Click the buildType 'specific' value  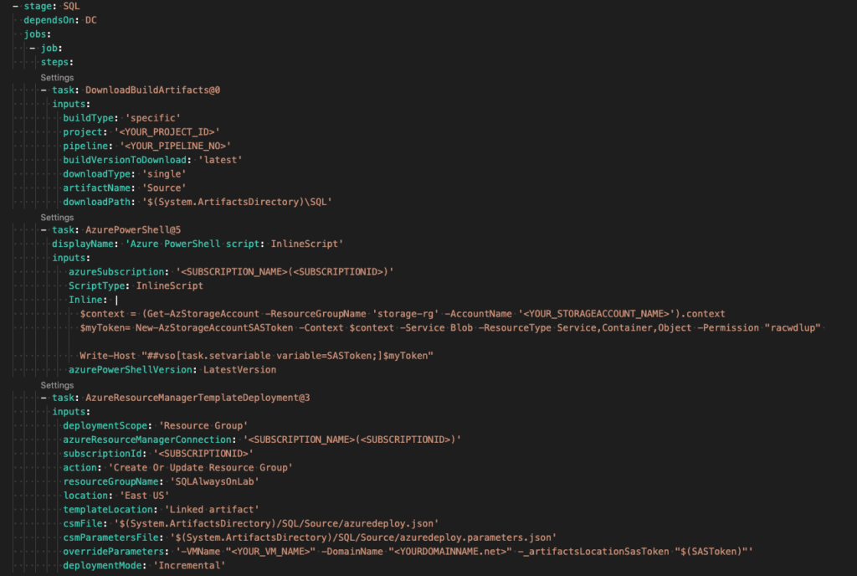[x=152, y=118]
